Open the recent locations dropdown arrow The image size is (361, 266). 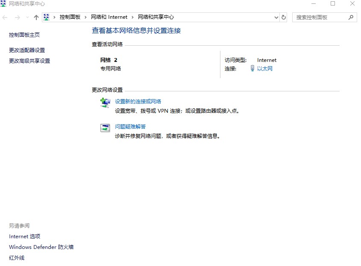click(x=28, y=17)
